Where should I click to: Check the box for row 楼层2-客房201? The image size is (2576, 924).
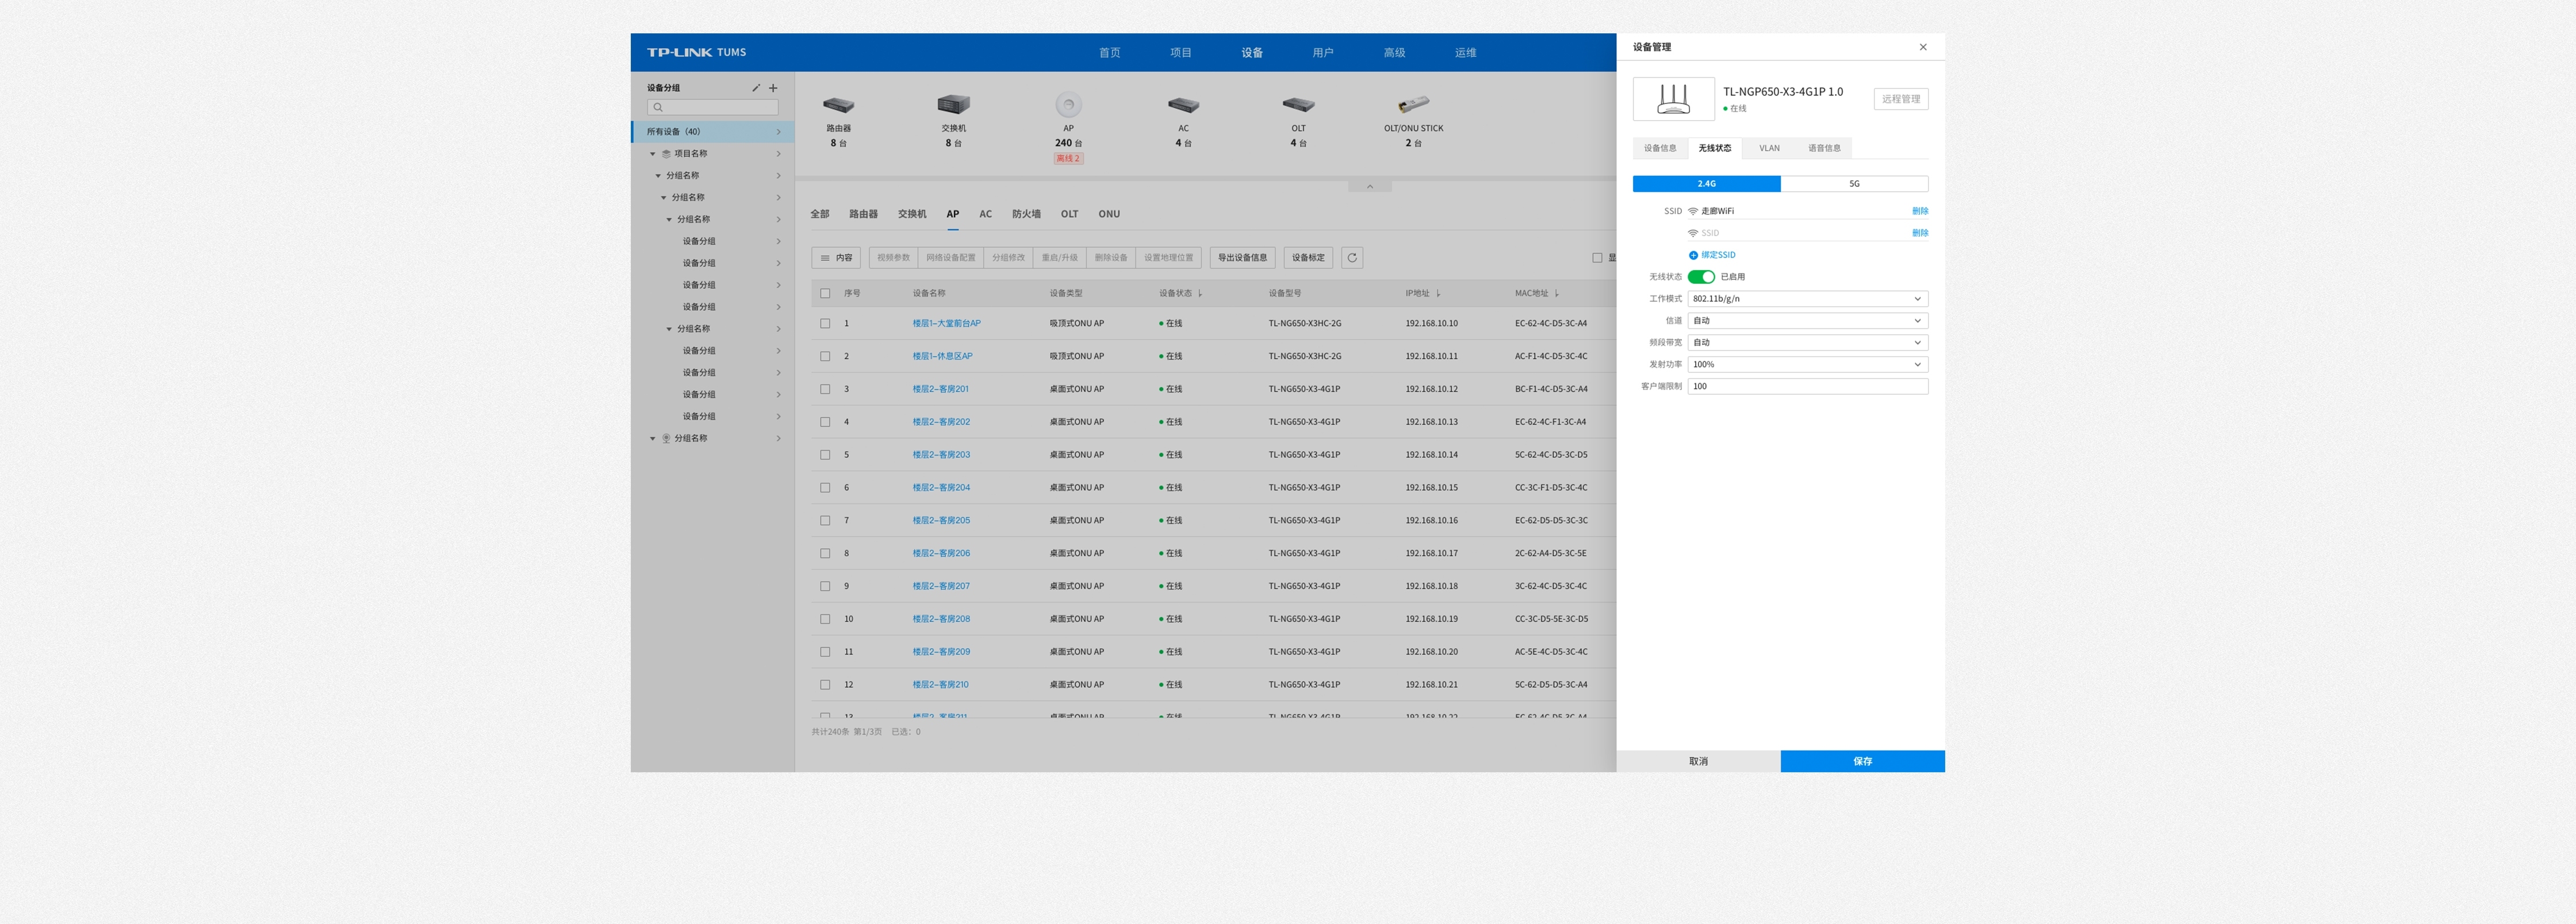825,390
